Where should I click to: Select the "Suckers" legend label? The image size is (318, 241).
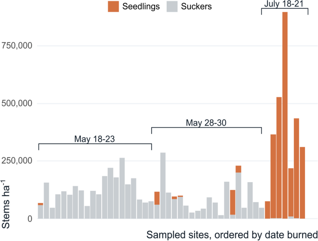click(x=197, y=6)
